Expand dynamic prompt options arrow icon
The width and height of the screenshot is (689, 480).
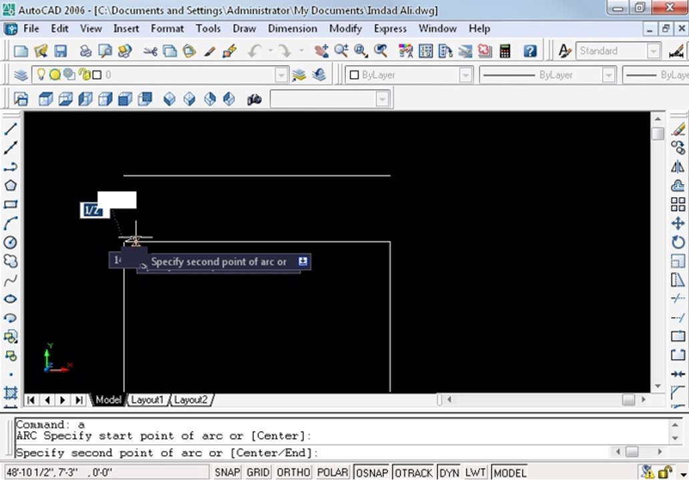pos(302,261)
